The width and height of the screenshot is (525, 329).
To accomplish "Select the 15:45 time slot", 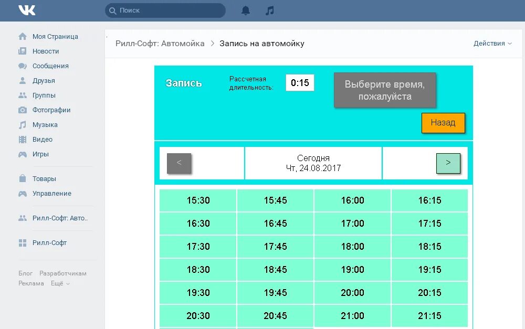I will pyautogui.click(x=275, y=200).
